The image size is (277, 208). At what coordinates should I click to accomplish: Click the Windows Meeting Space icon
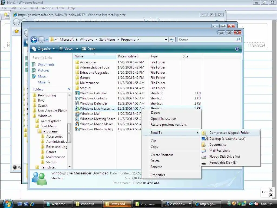pyautogui.click(x=77, y=119)
